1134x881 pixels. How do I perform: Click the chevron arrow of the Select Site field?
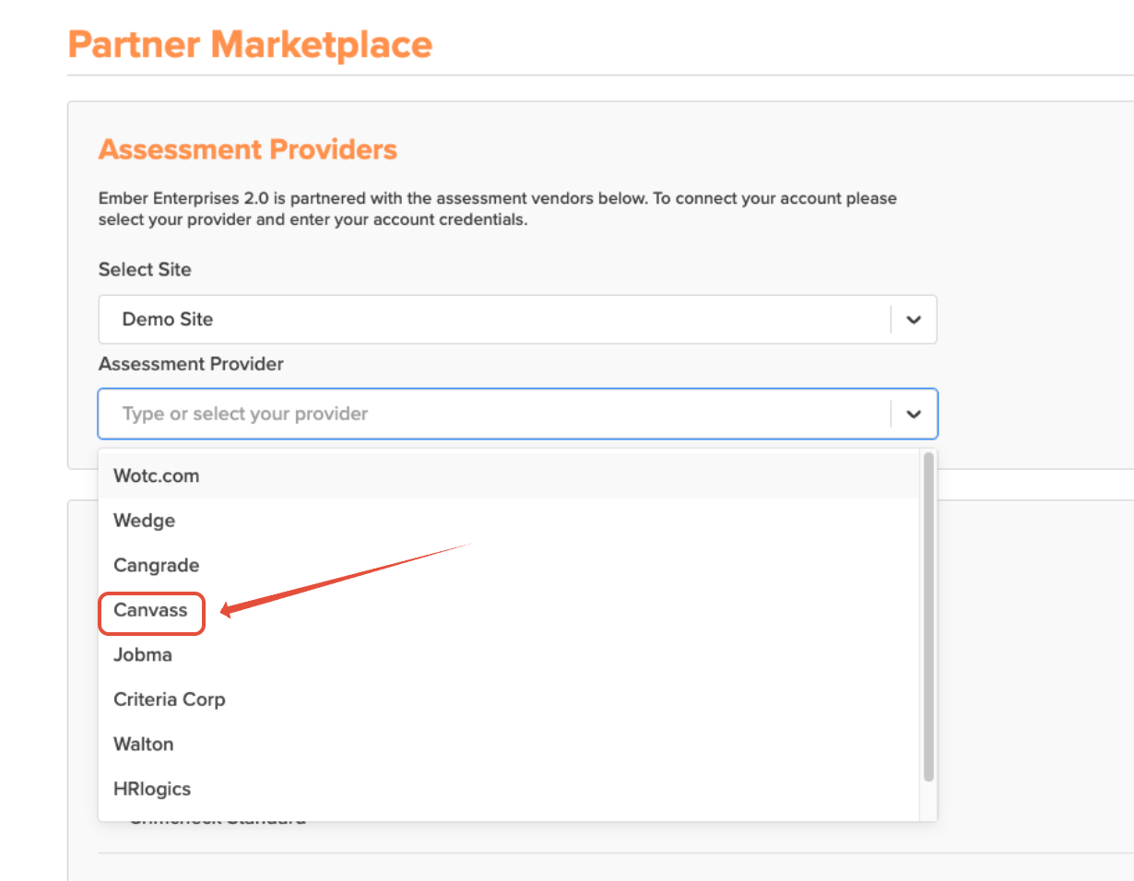[914, 320]
